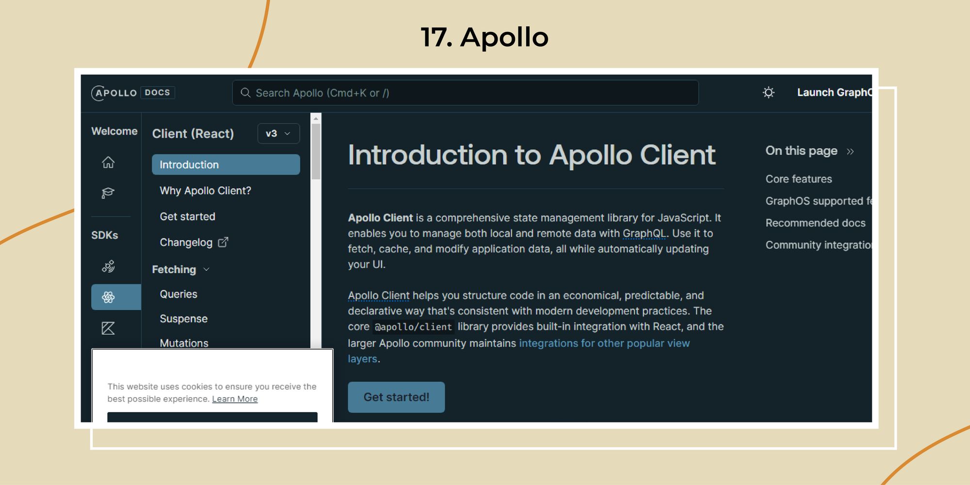Select the satellite SDK icon in sidebar
This screenshot has width=970, height=485.
[x=108, y=266]
